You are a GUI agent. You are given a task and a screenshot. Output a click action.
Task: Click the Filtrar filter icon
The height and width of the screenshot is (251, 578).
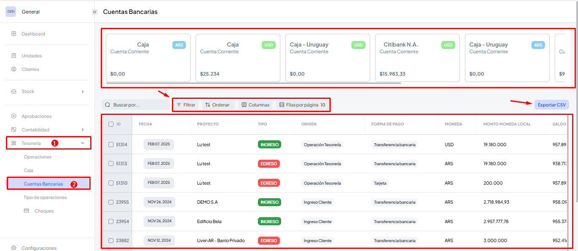click(179, 105)
